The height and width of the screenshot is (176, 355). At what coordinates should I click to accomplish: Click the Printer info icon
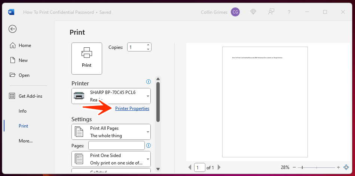tap(148, 81)
